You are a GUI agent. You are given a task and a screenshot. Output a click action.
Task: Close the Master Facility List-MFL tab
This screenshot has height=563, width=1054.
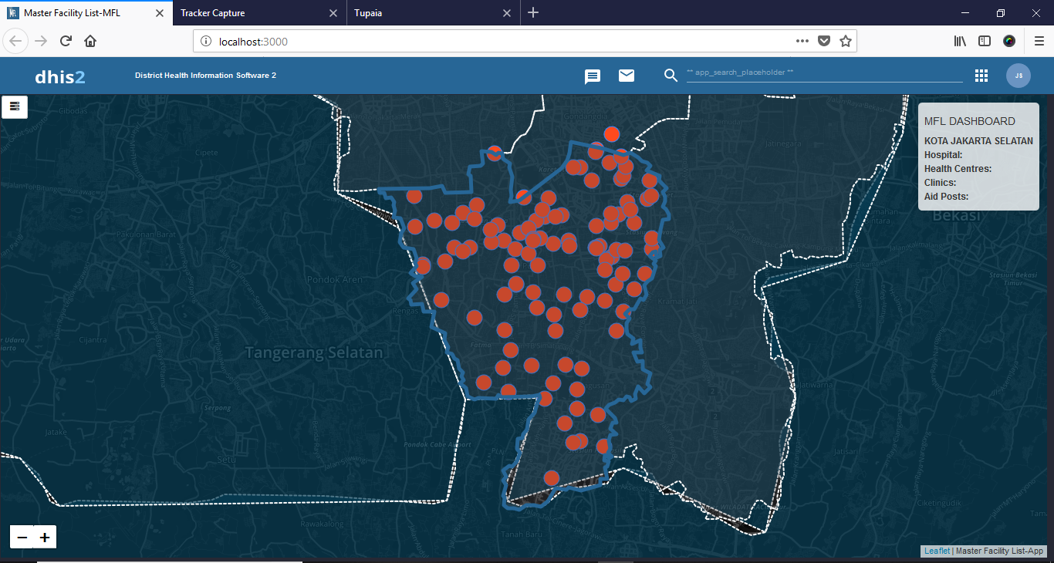(160, 13)
